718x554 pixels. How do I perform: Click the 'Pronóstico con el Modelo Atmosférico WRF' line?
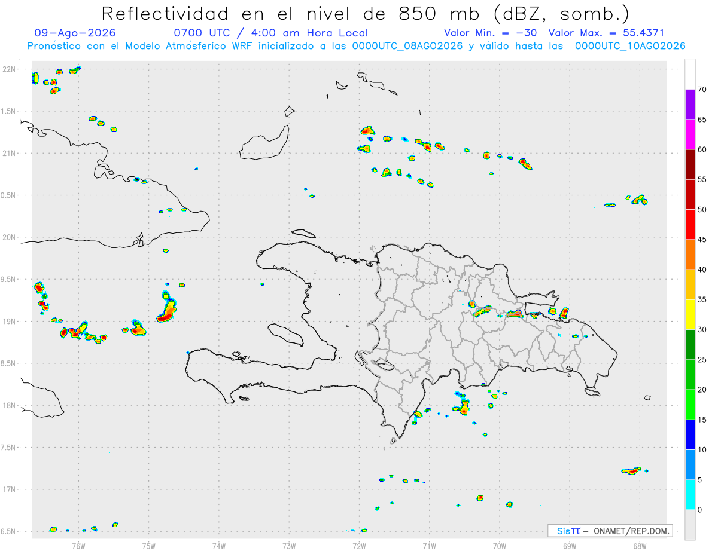[x=356, y=46]
